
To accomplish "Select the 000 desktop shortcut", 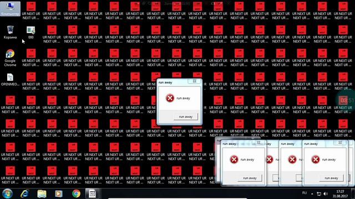I will click(x=31, y=32).
